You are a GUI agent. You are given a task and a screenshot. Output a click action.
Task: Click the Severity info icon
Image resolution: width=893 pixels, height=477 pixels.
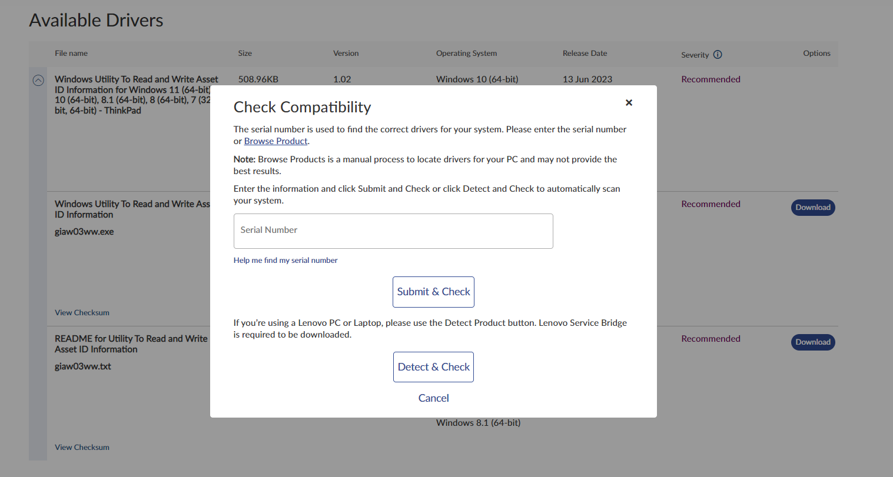718,55
